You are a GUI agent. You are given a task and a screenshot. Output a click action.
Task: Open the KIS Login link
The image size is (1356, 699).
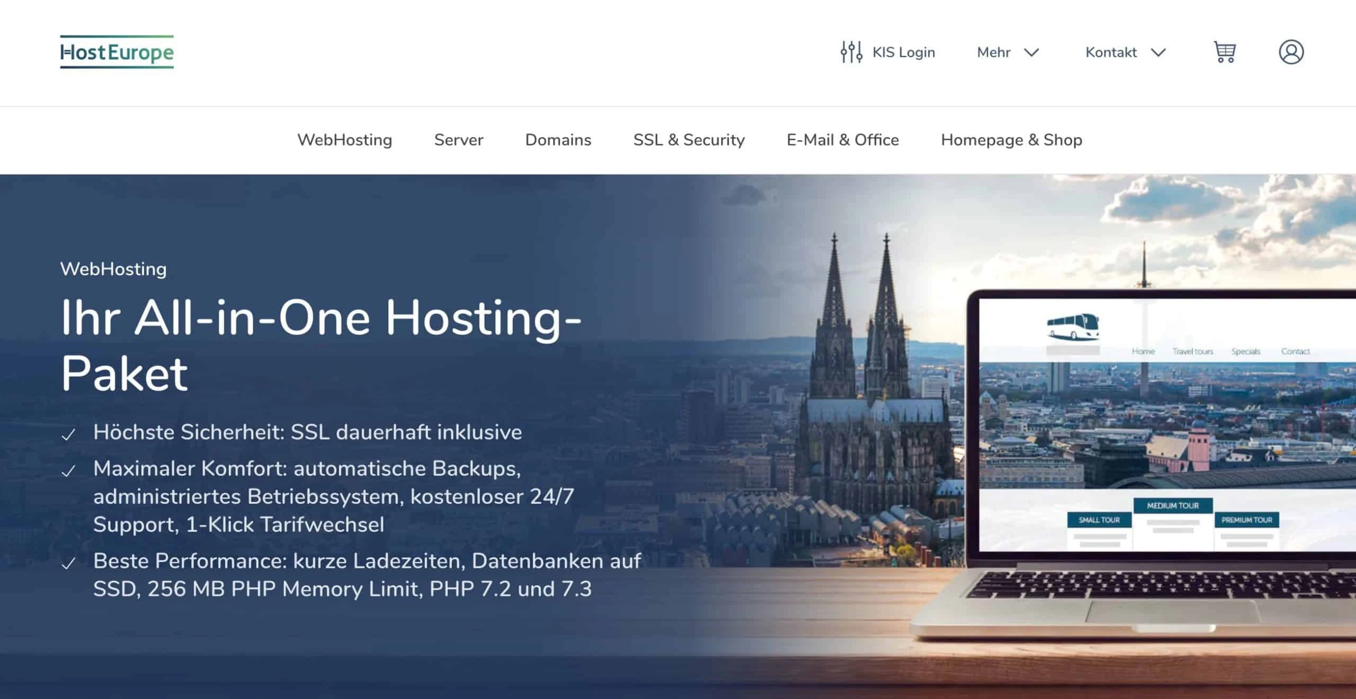(904, 52)
